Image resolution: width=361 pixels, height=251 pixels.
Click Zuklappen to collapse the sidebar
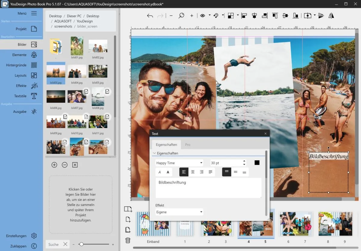click(34, 246)
